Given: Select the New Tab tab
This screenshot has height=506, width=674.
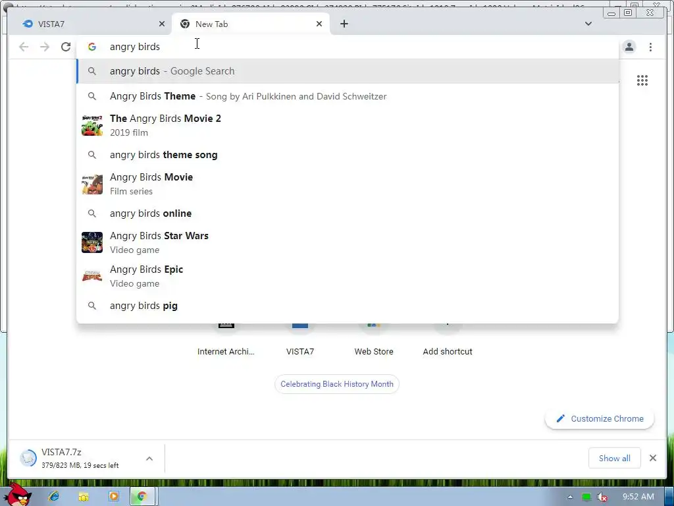Looking at the screenshot, I should [251, 24].
